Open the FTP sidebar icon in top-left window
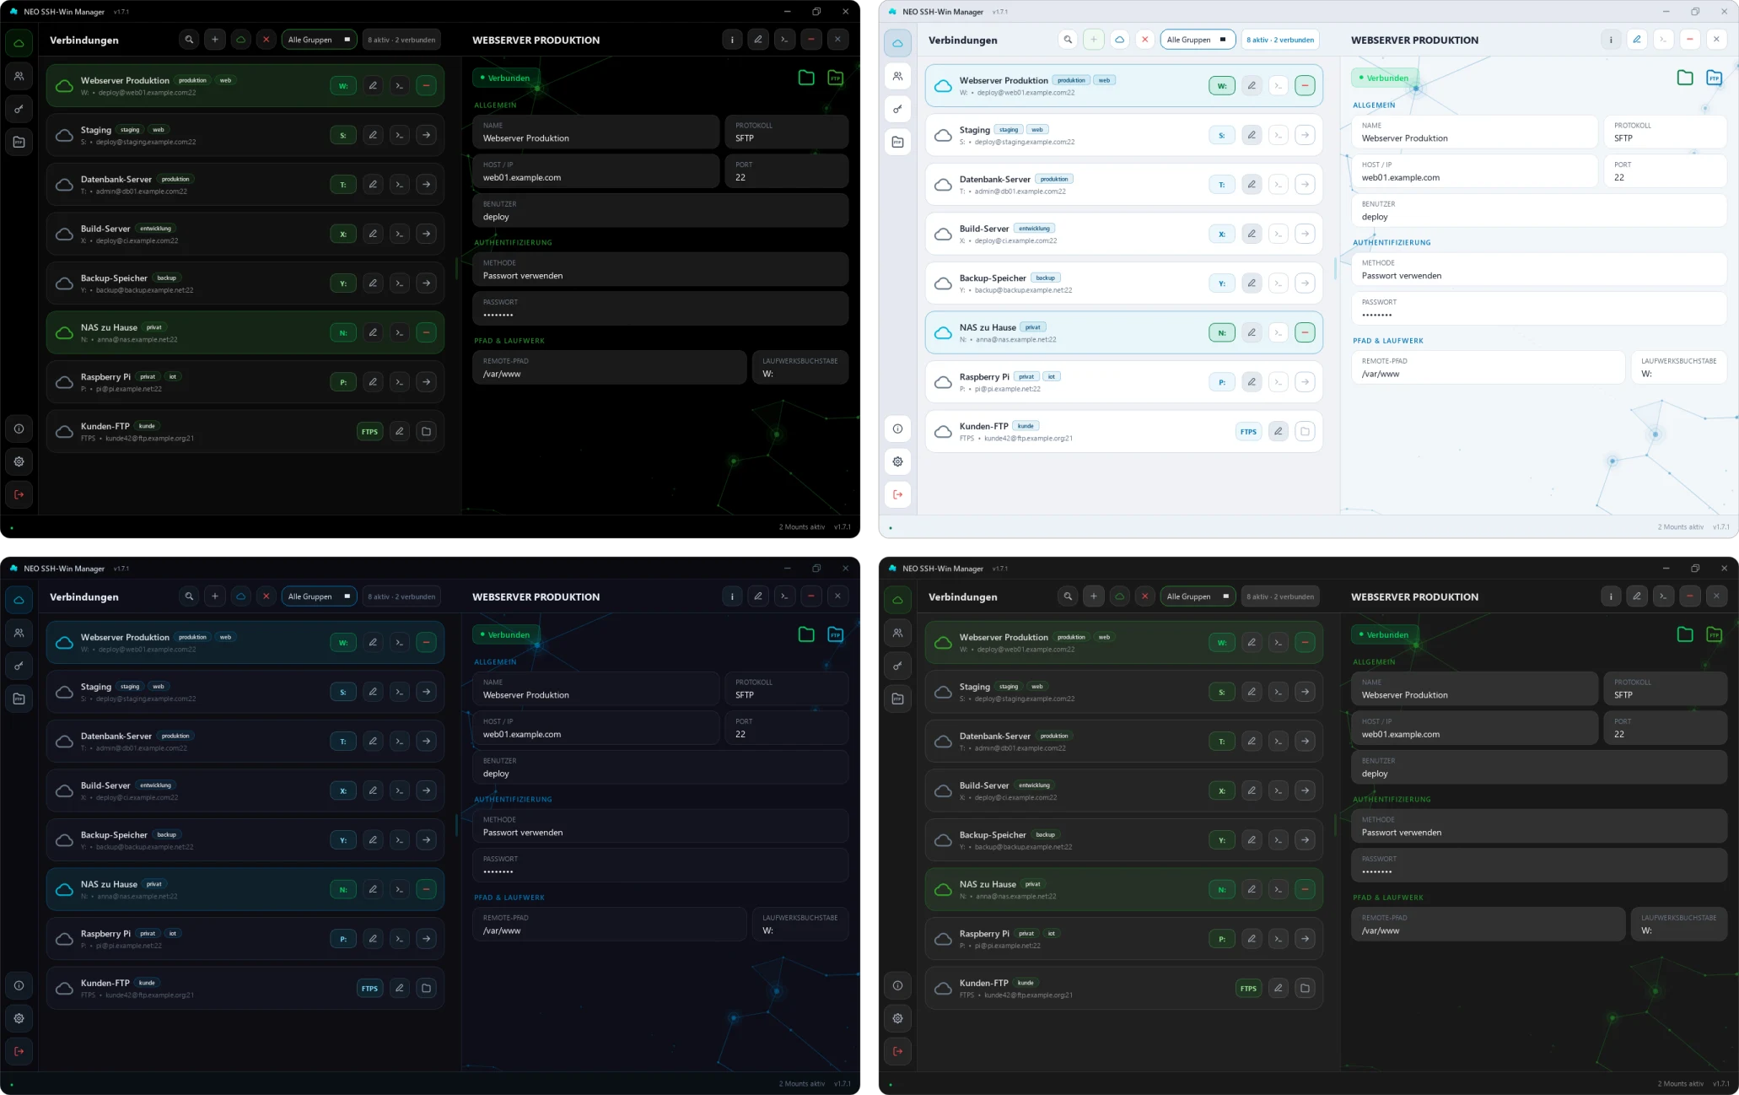Image resolution: width=1739 pixels, height=1095 pixels. [19, 142]
